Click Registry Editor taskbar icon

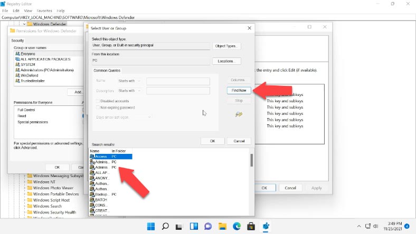click(x=266, y=226)
